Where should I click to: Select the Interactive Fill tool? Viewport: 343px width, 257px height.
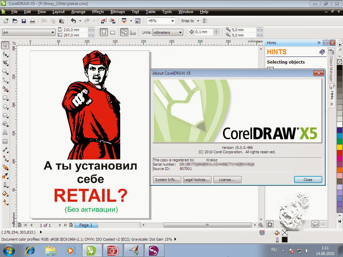[5, 202]
